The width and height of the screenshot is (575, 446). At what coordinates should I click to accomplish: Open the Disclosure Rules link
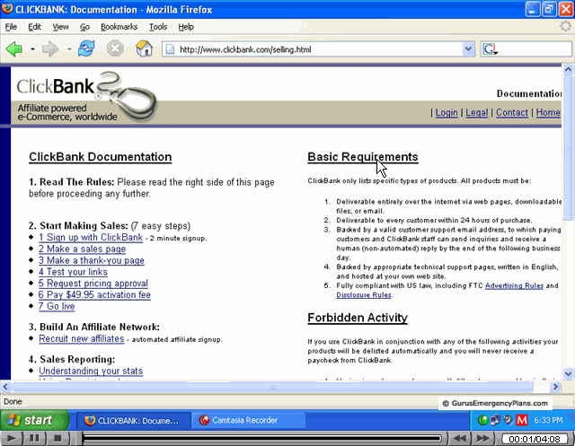pos(364,294)
